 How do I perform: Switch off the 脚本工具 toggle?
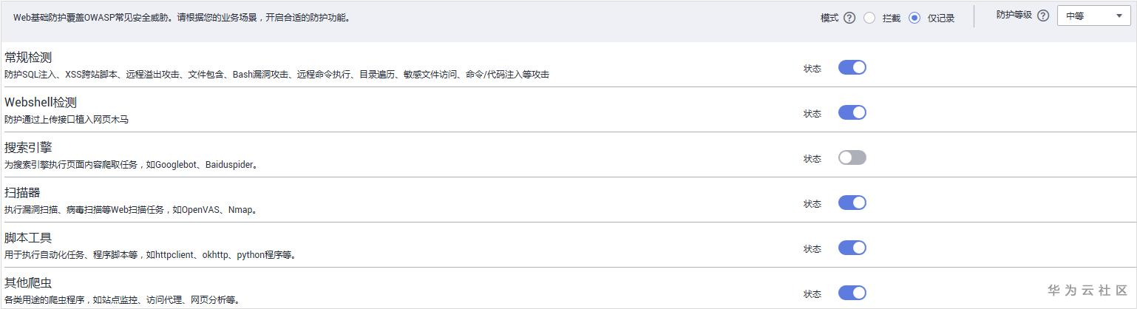click(852, 248)
